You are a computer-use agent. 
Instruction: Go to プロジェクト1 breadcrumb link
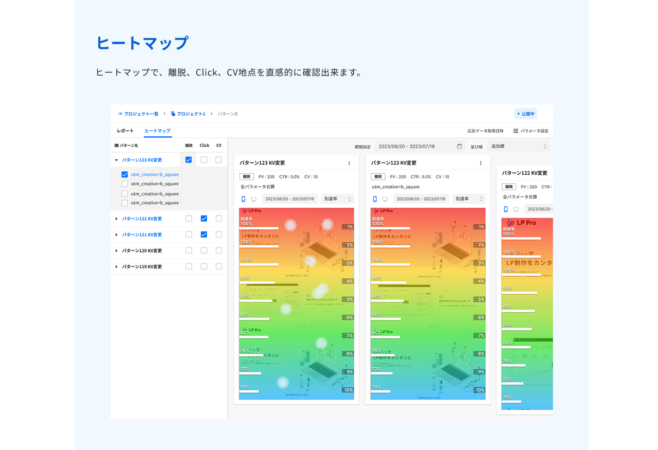191,114
